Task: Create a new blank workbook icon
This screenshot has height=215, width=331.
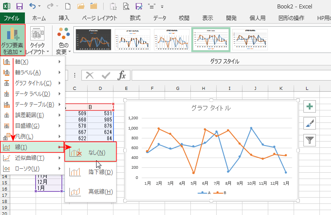Action: 68,6
